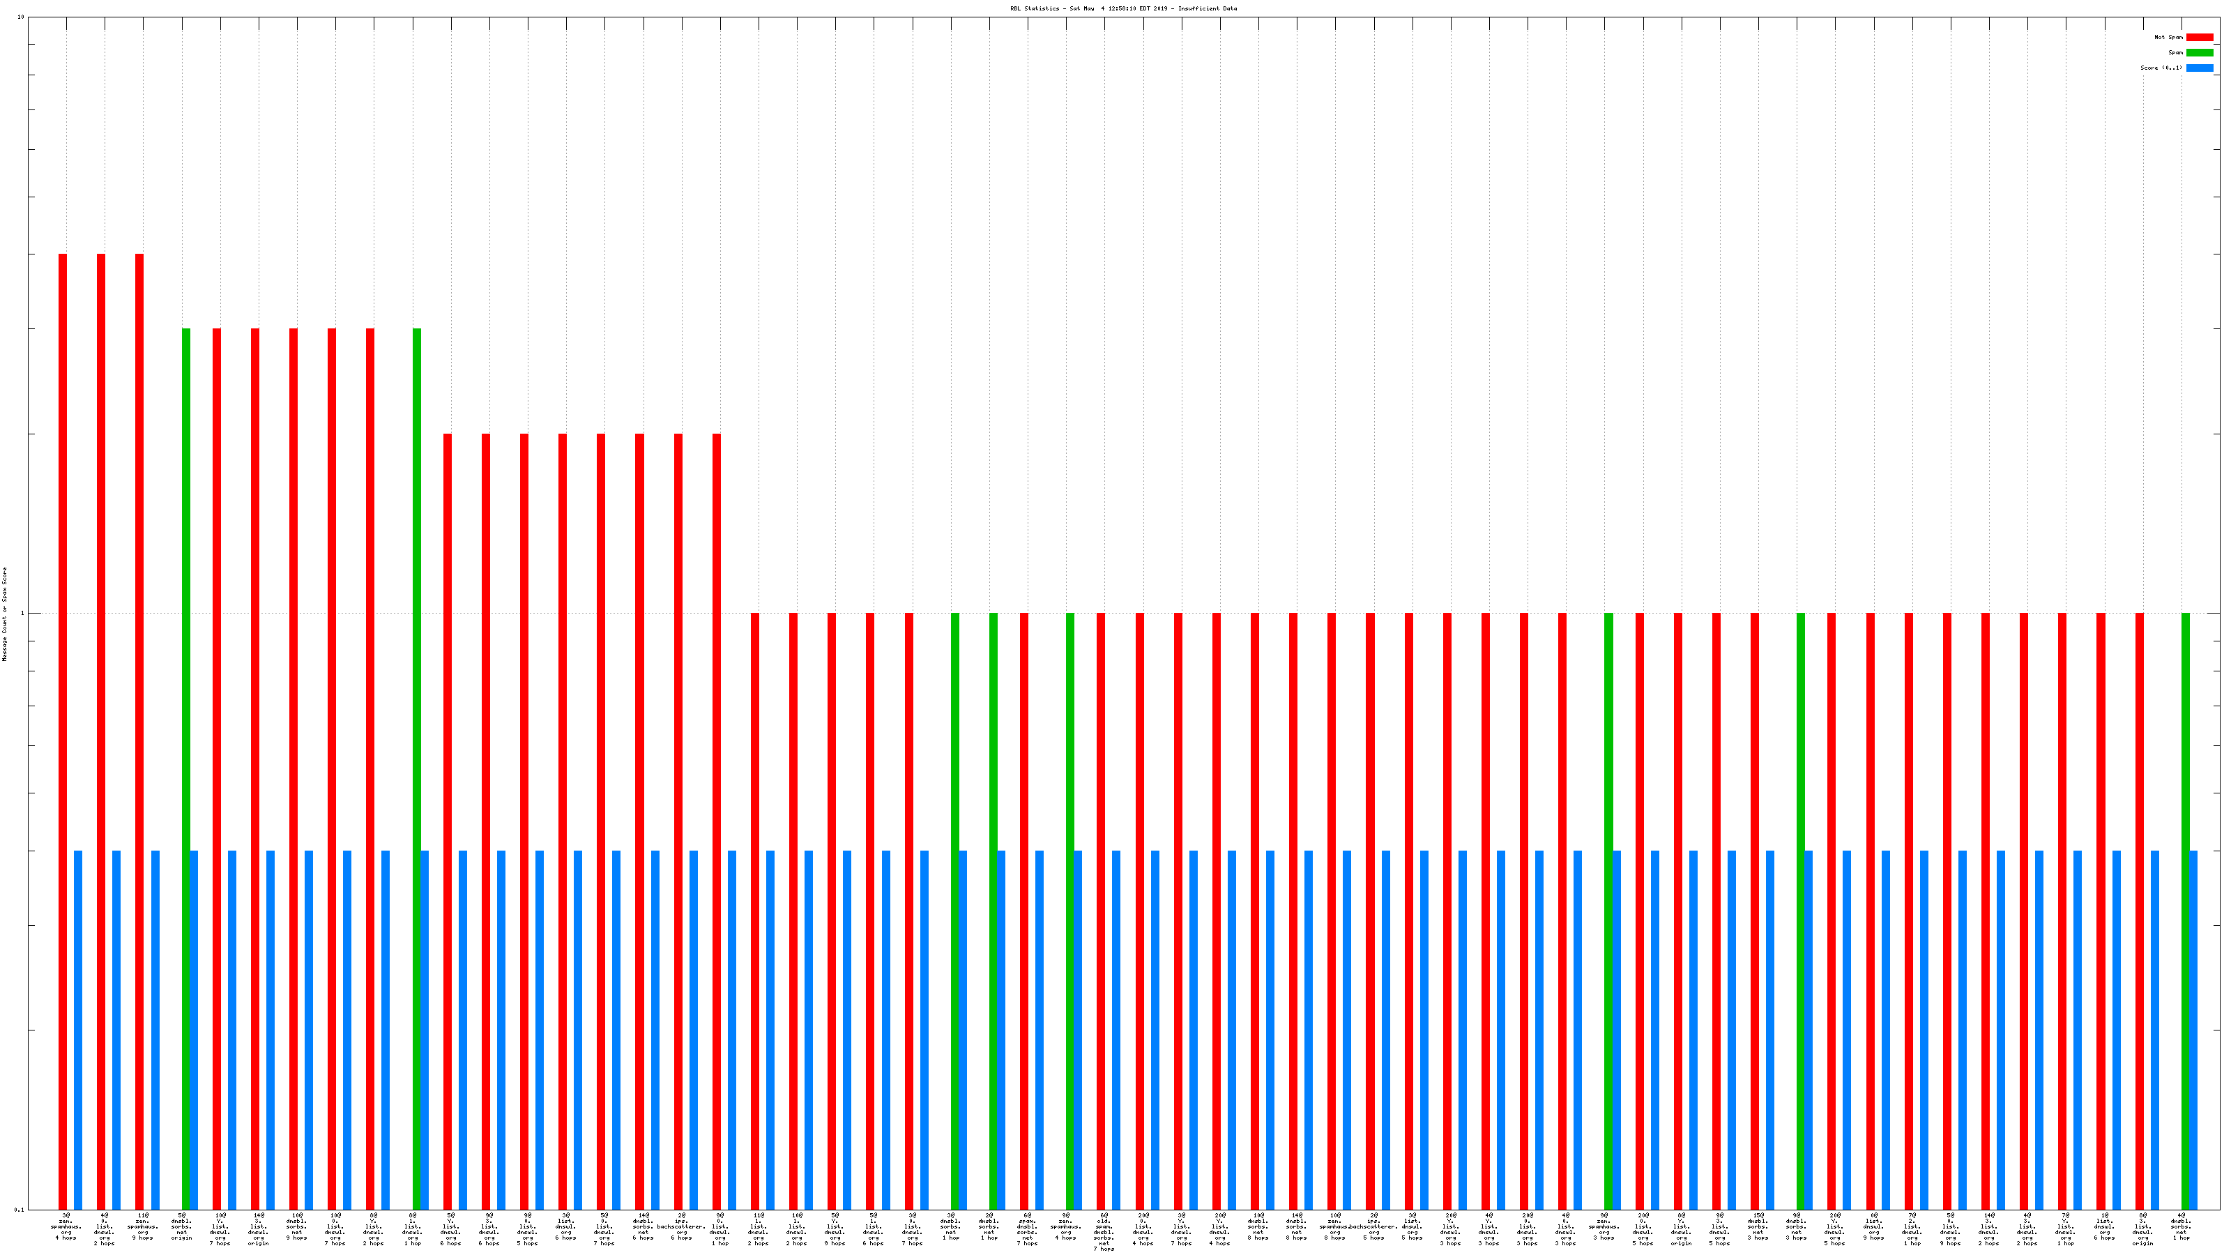Click the 'Score (0..1)' legend label text
This screenshot has height=1255, width=2231.
2161,68
